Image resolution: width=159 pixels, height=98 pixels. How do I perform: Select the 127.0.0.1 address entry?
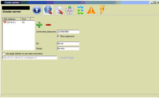[x=11, y=22]
